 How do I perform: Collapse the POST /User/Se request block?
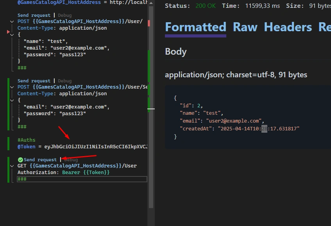pos(12,87)
